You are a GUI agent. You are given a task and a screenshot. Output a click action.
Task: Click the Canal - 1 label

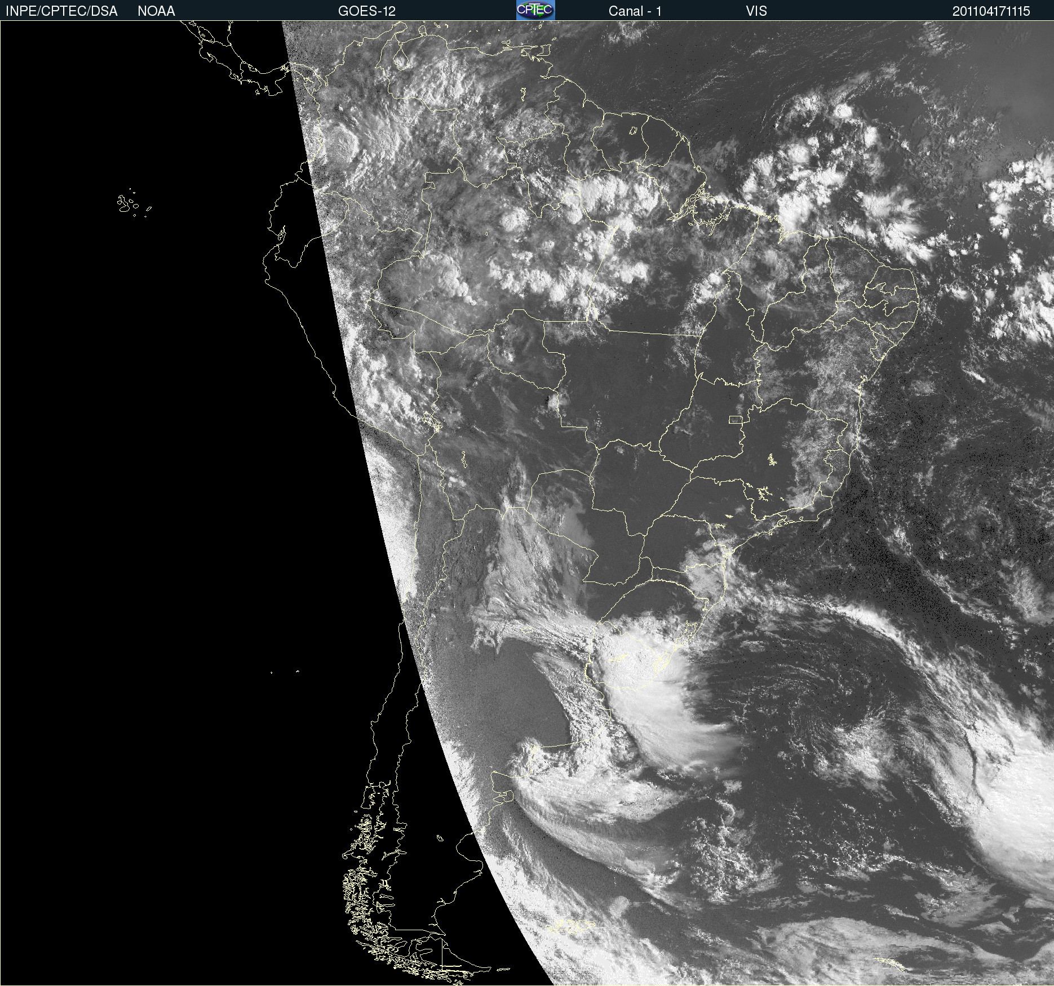[635, 11]
